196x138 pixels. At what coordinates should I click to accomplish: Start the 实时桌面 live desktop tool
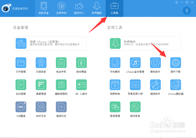[21, 85]
